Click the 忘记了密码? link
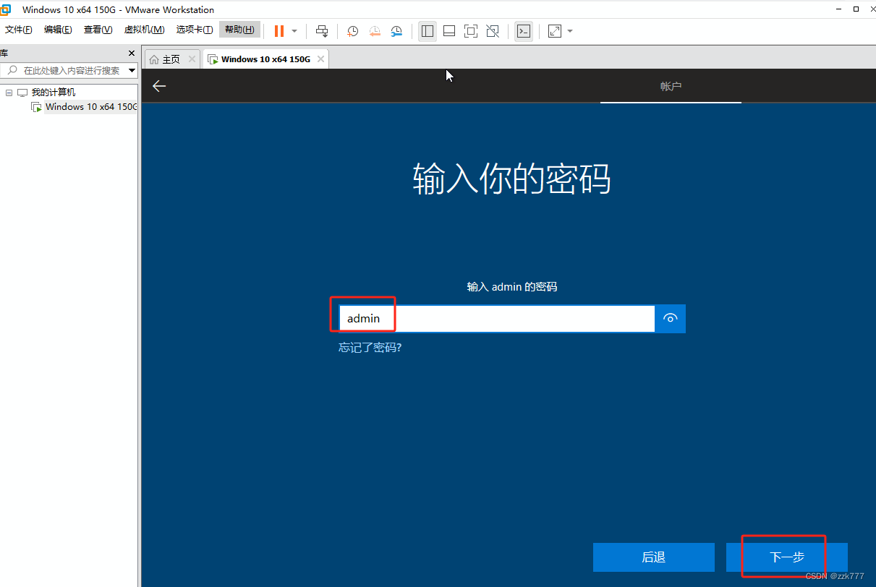 point(370,348)
